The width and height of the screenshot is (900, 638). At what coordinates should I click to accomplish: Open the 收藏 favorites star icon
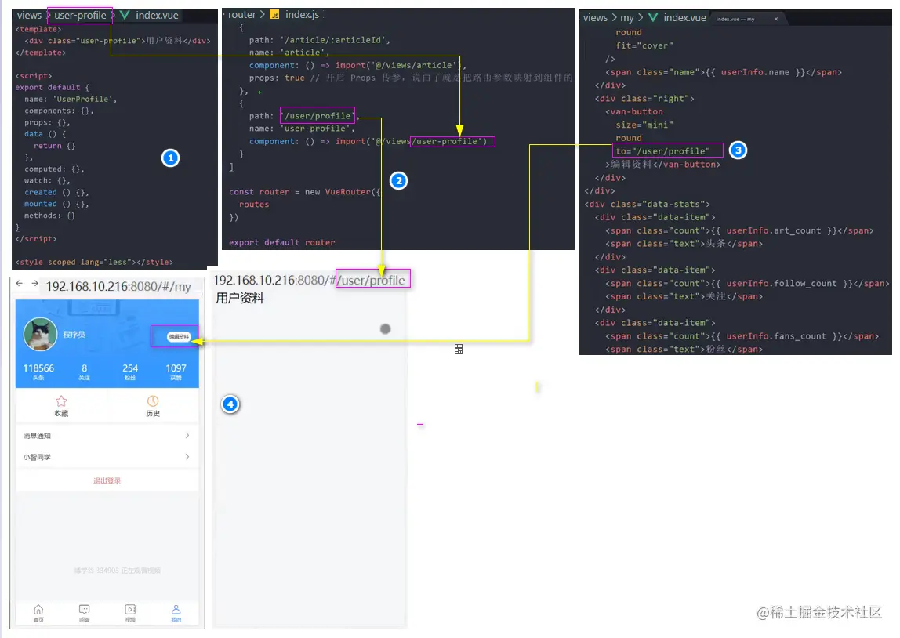click(x=61, y=401)
